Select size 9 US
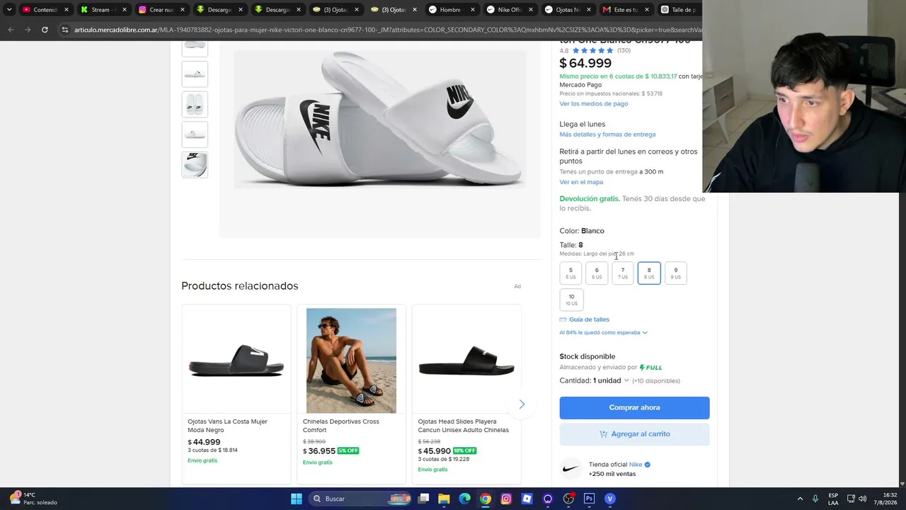 click(675, 273)
